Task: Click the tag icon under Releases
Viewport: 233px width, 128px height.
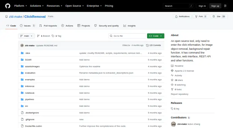Action: tap(172, 109)
